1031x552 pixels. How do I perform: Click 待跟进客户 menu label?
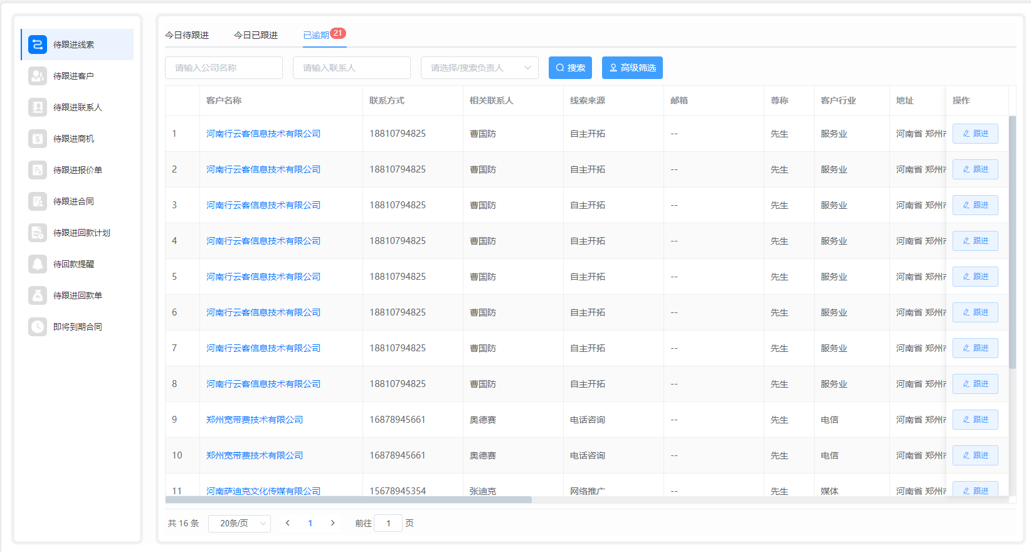[x=73, y=76]
